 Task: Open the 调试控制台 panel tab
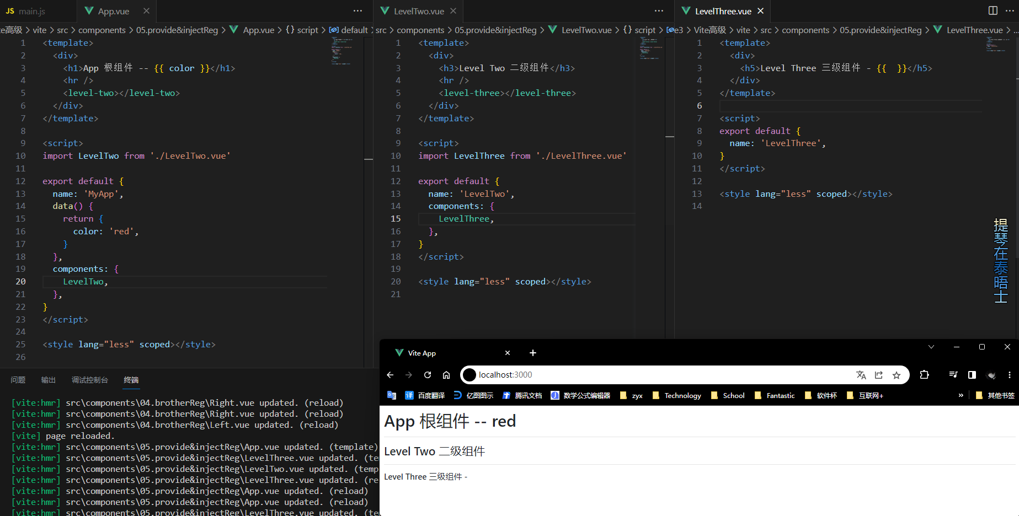(x=90, y=380)
